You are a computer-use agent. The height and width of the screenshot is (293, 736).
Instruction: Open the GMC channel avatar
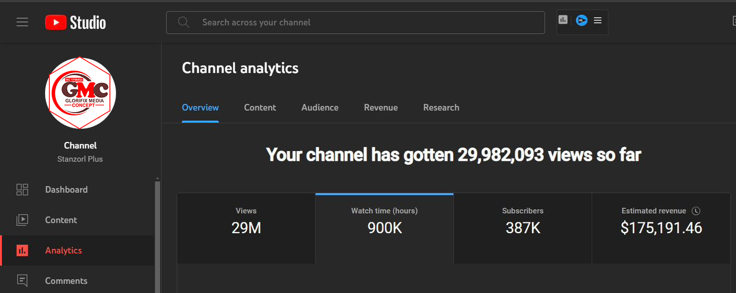[x=80, y=93]
